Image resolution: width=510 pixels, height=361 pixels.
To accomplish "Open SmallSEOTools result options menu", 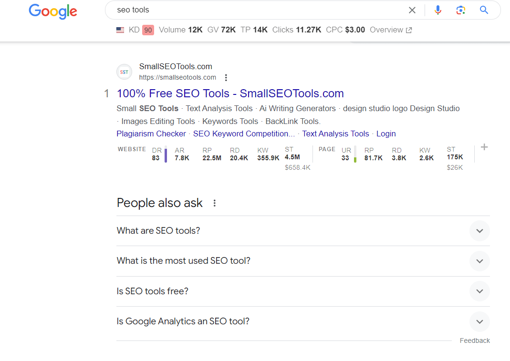I will (226, 77).
